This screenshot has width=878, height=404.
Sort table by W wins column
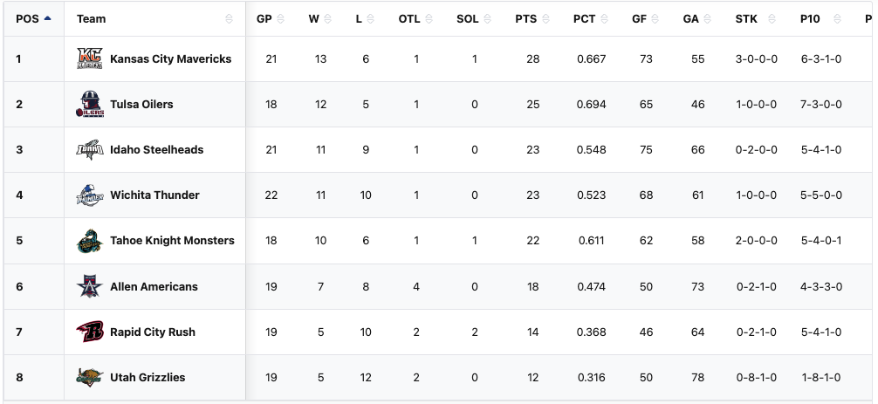pyautogui.click(x=314, y=19)
